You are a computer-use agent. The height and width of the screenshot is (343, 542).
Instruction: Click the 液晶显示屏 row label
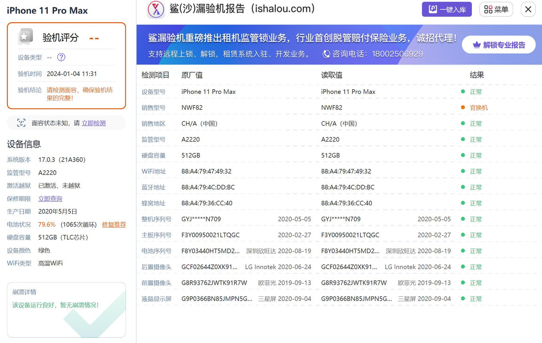coord(156,299)
